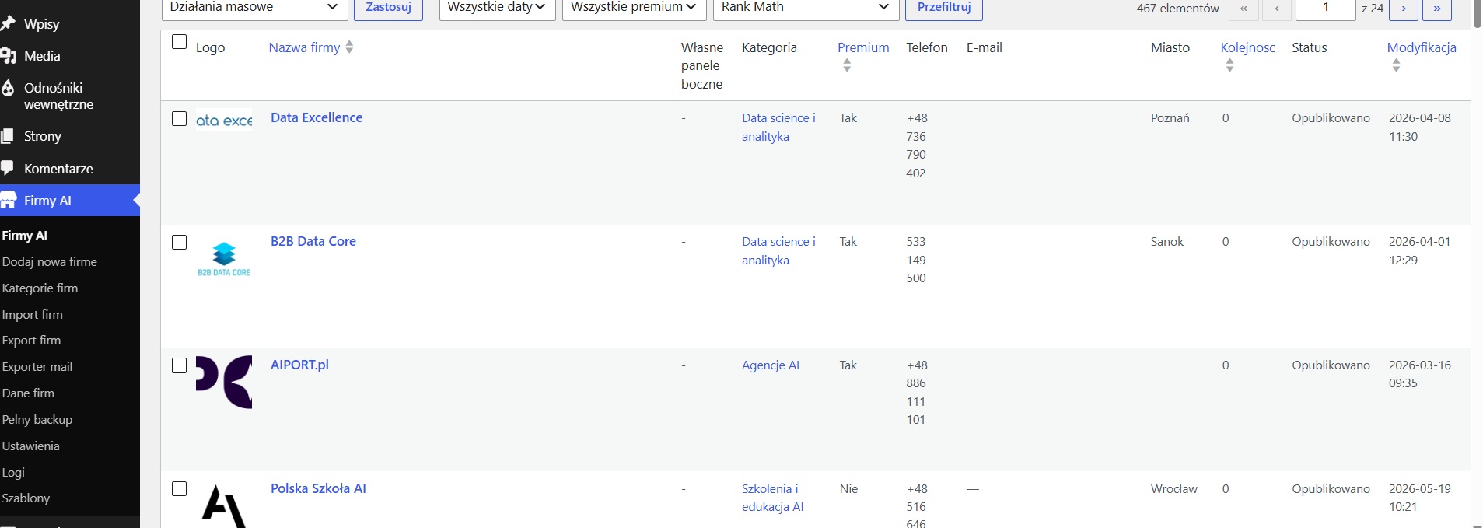Select Import firm submenu
Viewport: 1483px width, 528px height.
[33, 315]
